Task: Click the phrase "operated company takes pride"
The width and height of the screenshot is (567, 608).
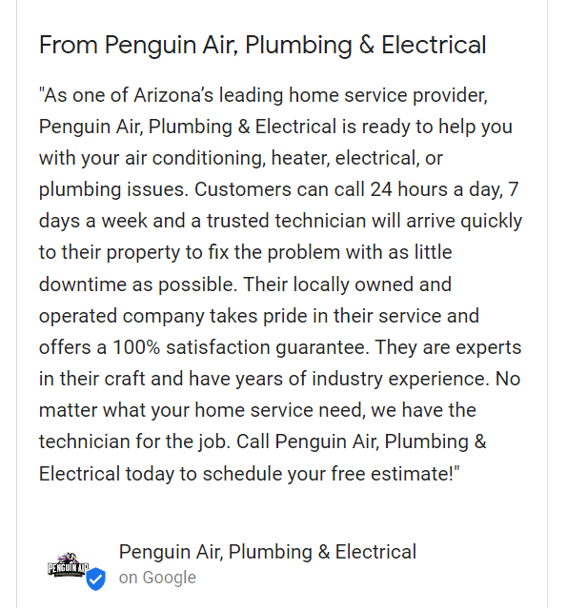Action: click(x=173, y=316)
